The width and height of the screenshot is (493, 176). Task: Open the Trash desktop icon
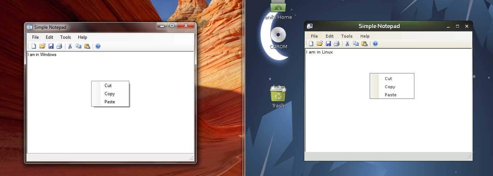(278, 93)
